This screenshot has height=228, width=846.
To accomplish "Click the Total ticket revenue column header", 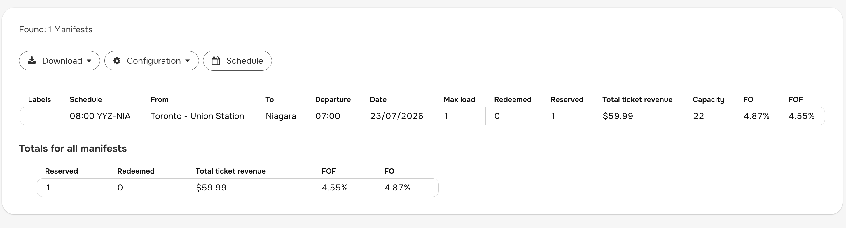I will click(x=637, y=99).
